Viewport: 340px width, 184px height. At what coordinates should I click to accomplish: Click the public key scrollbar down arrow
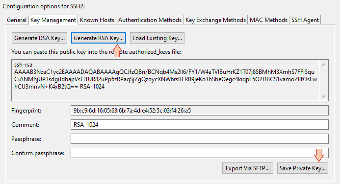point(323,96)
